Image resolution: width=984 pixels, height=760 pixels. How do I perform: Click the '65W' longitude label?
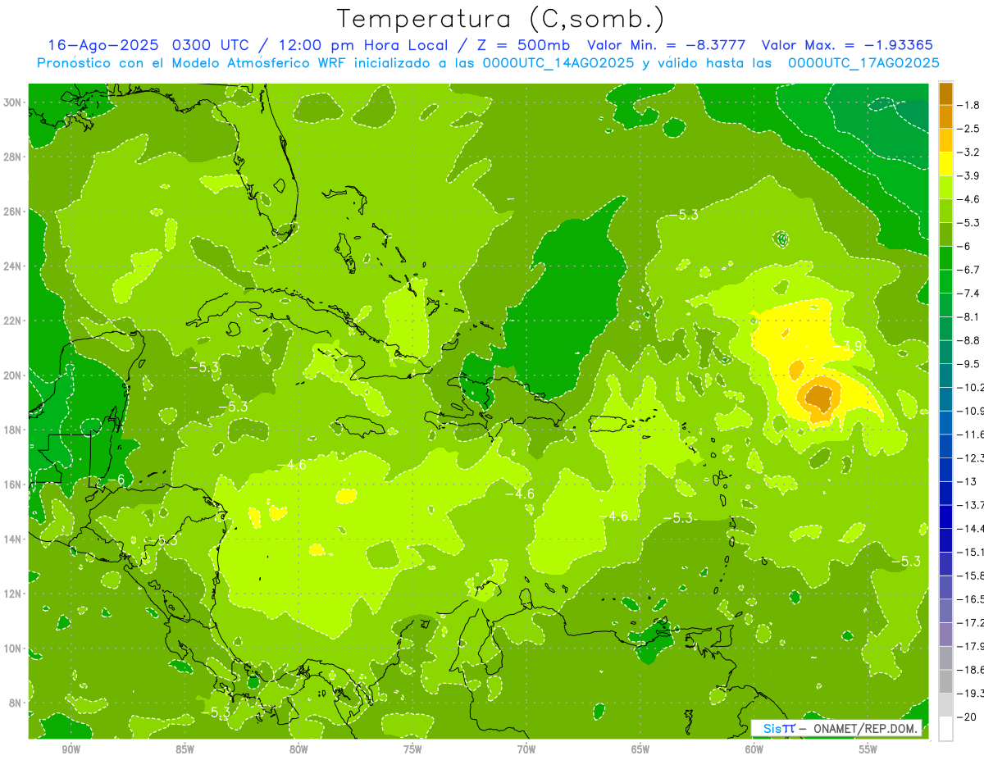(640, 750)
